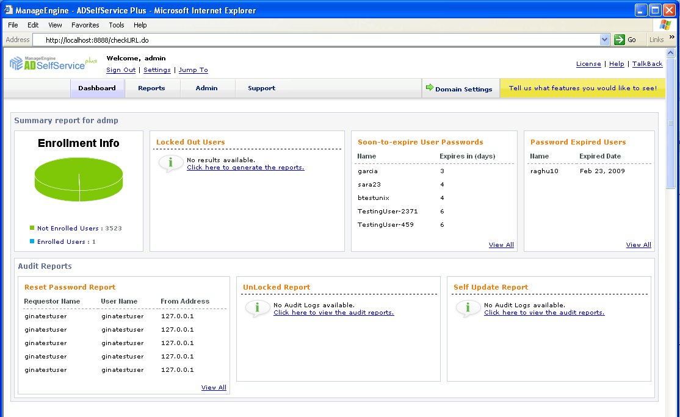The image size is (680, 417).
Task: Click the yellow feature feedback banner
Action: [582, 88]
